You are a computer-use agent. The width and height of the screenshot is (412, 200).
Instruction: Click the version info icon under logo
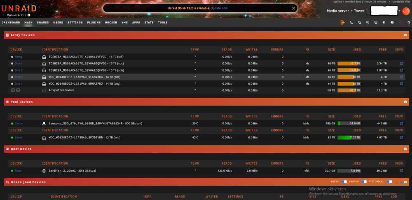pos(29,15)
